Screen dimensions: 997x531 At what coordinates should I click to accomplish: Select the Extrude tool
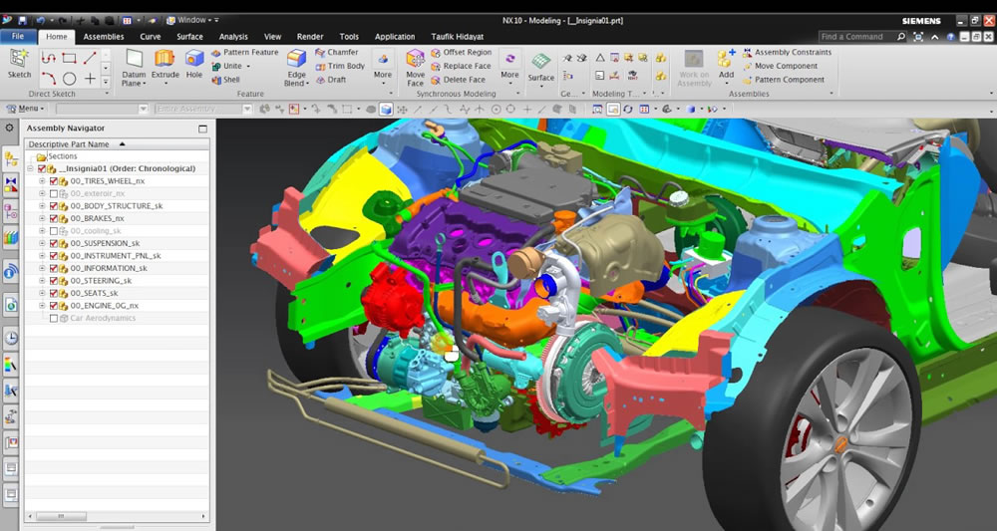tap(165, 64)
